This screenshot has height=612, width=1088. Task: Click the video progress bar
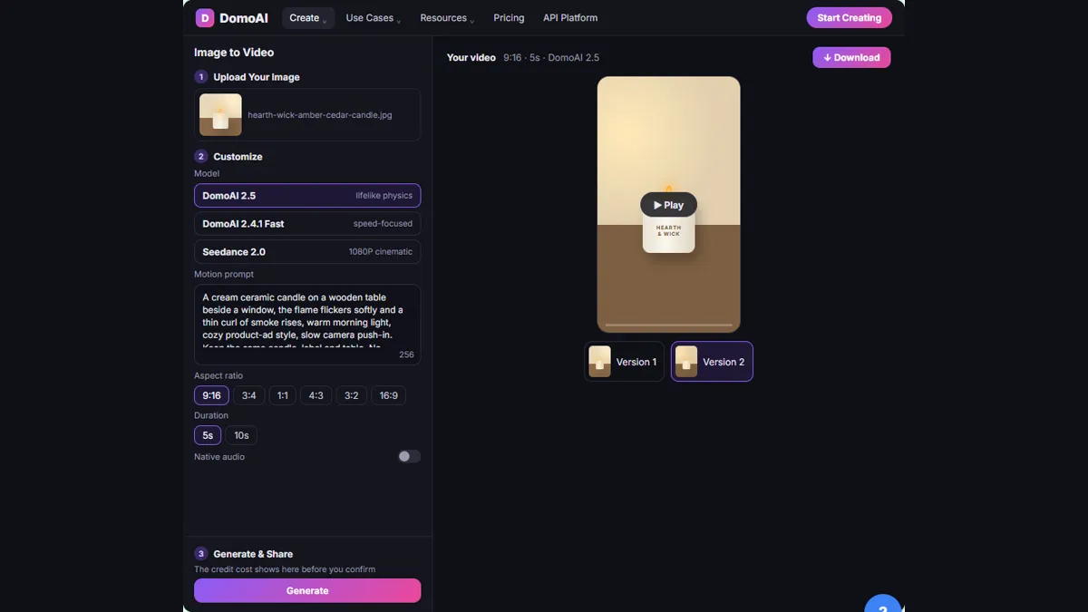tap(668, 325)
